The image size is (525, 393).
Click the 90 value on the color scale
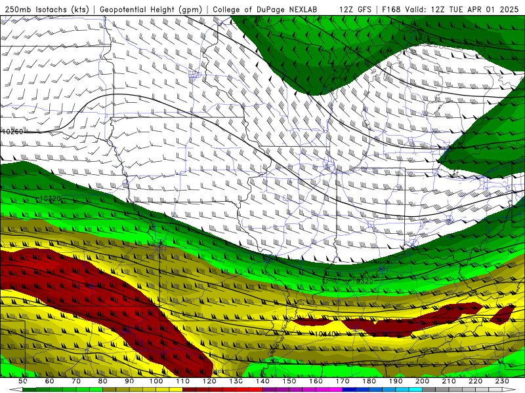[129, 381]
